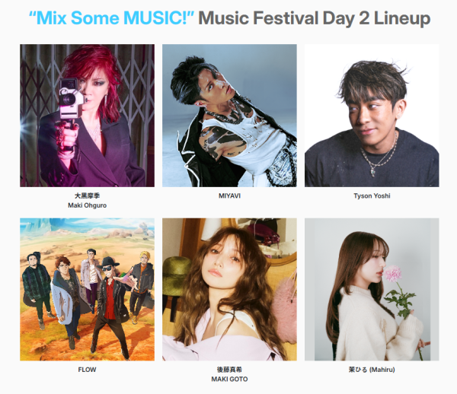This screenshot has height=394, width=457.
Task: Click the 後藤真希 Japanese name label
Action: tap(229, 370)
